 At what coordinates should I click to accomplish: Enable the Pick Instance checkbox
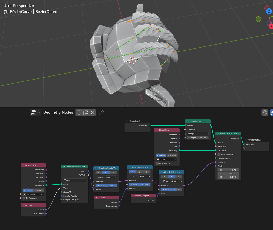219,154
